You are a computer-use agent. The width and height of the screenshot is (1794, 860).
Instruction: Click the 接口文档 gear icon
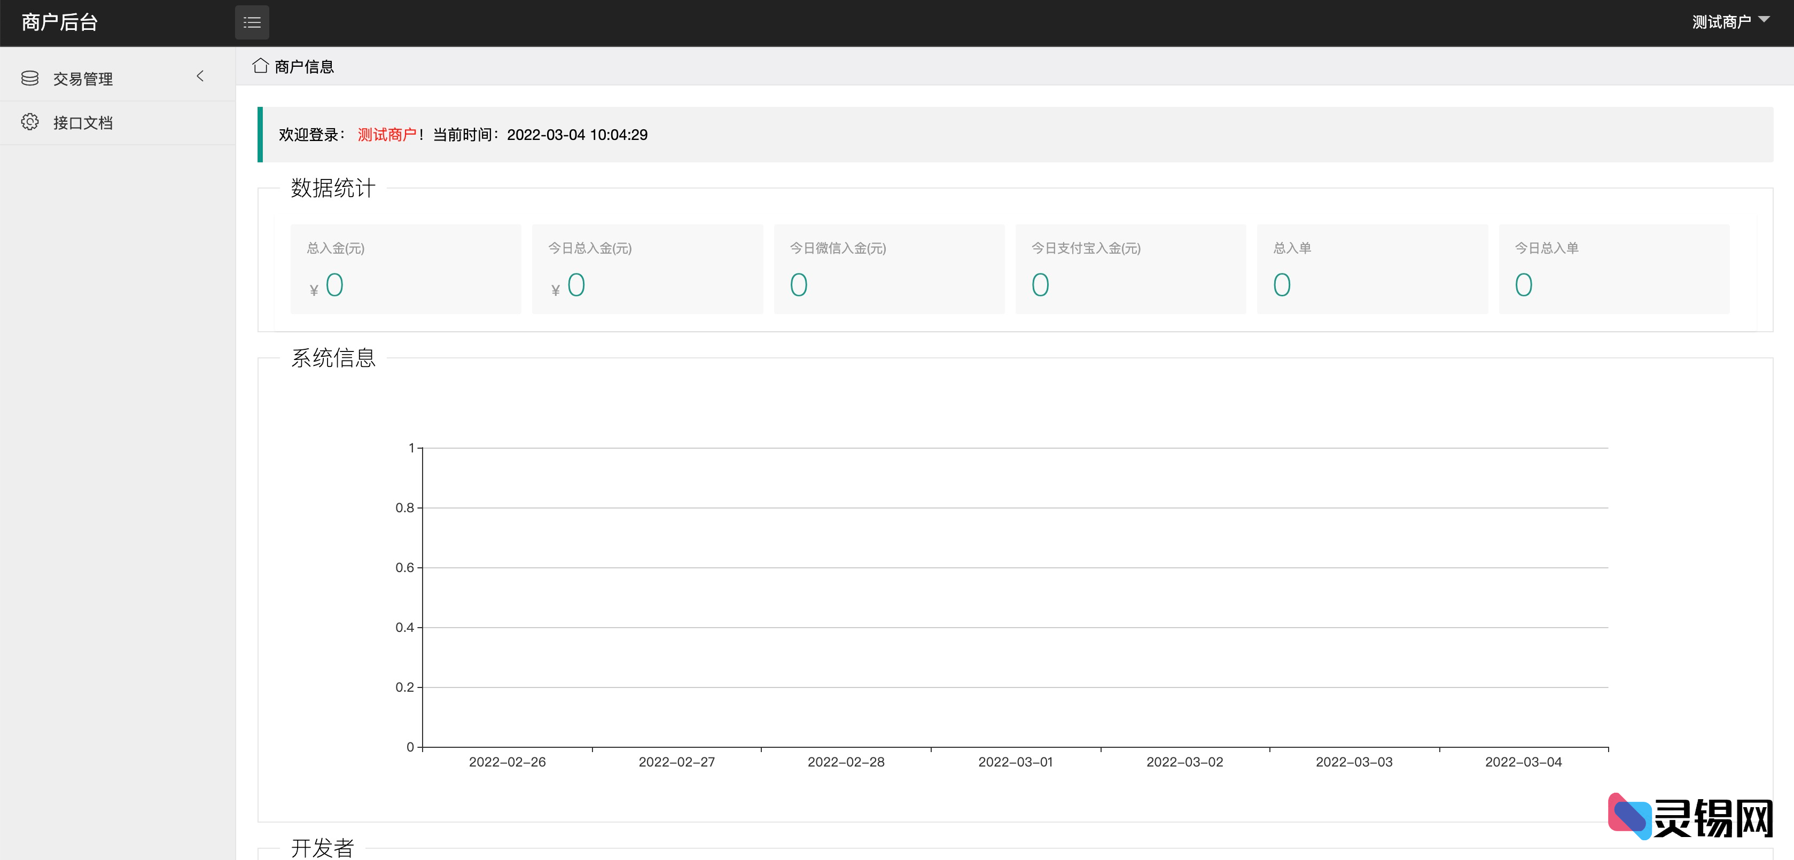(30, 122)
